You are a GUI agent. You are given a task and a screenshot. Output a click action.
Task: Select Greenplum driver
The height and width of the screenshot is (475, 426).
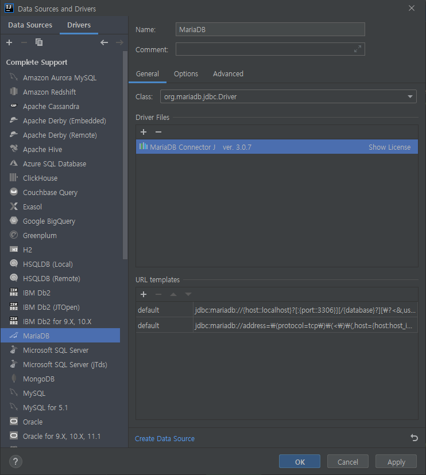[60, 235]
